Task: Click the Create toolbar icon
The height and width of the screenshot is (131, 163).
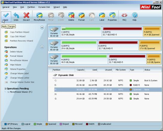Action: [x=61, y=17]
